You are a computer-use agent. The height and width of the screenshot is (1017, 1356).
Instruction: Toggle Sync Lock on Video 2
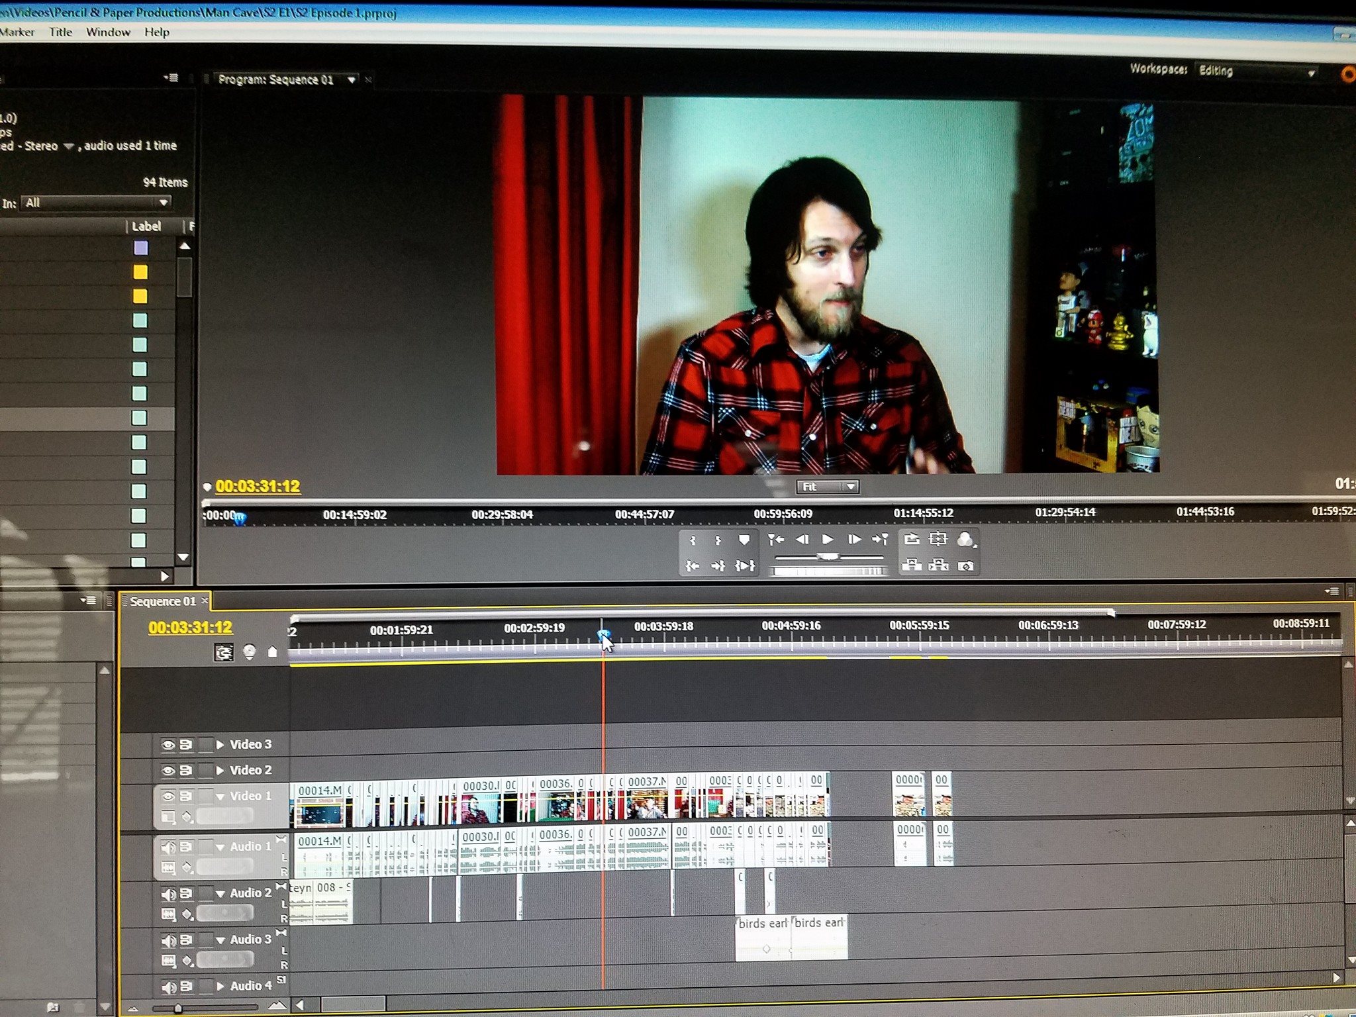coord(186,771)
